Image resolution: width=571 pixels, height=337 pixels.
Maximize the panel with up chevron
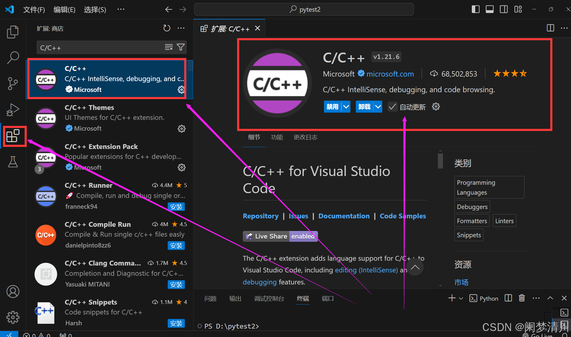pos(550,298)
